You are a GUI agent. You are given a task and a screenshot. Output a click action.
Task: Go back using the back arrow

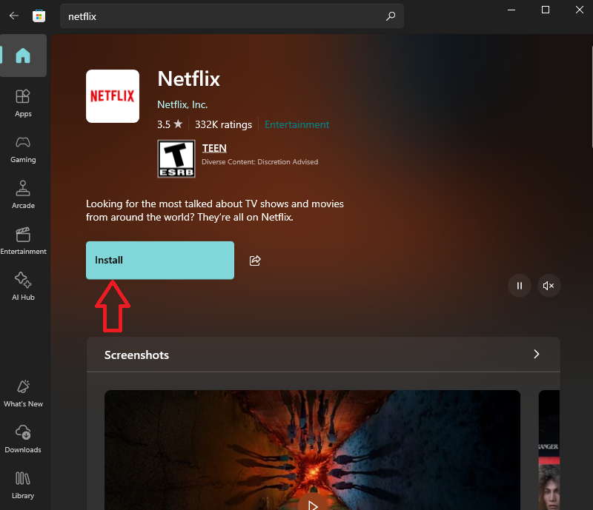(x=14, y=16)
